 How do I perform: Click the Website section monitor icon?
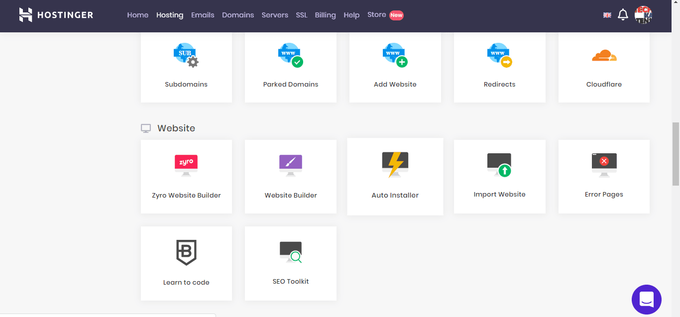[x=146, y=128]
